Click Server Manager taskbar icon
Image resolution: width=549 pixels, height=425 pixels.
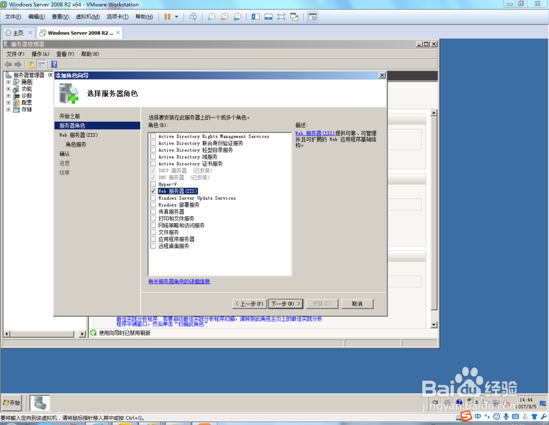click(x=40, y=403)
